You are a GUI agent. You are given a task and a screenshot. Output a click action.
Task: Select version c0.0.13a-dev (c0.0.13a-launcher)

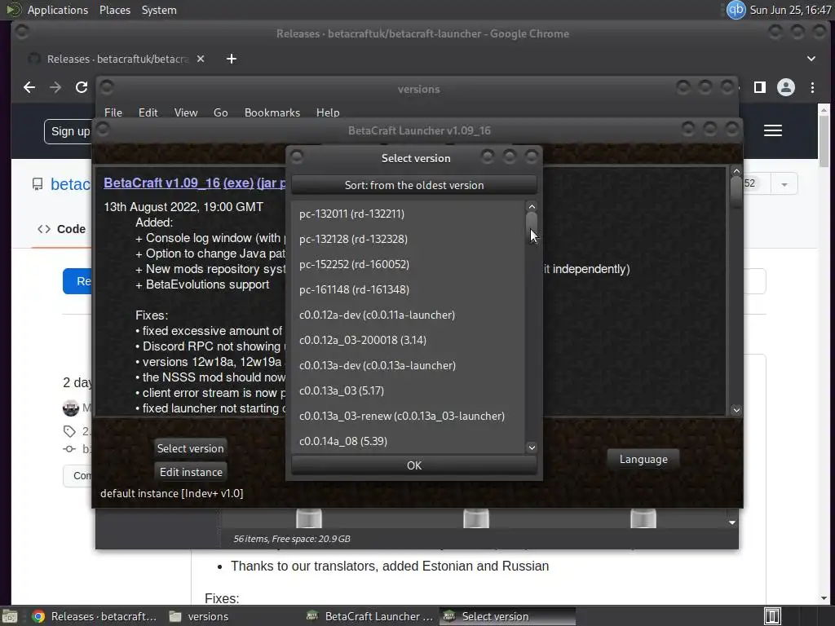[x=408, y=366]
